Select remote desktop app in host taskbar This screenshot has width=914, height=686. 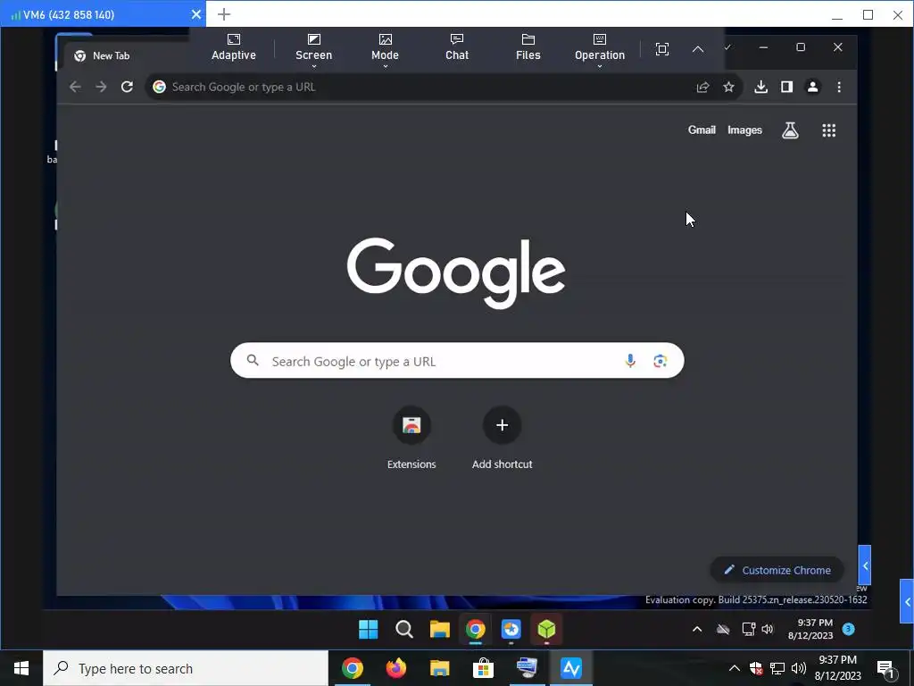point(571,668)
